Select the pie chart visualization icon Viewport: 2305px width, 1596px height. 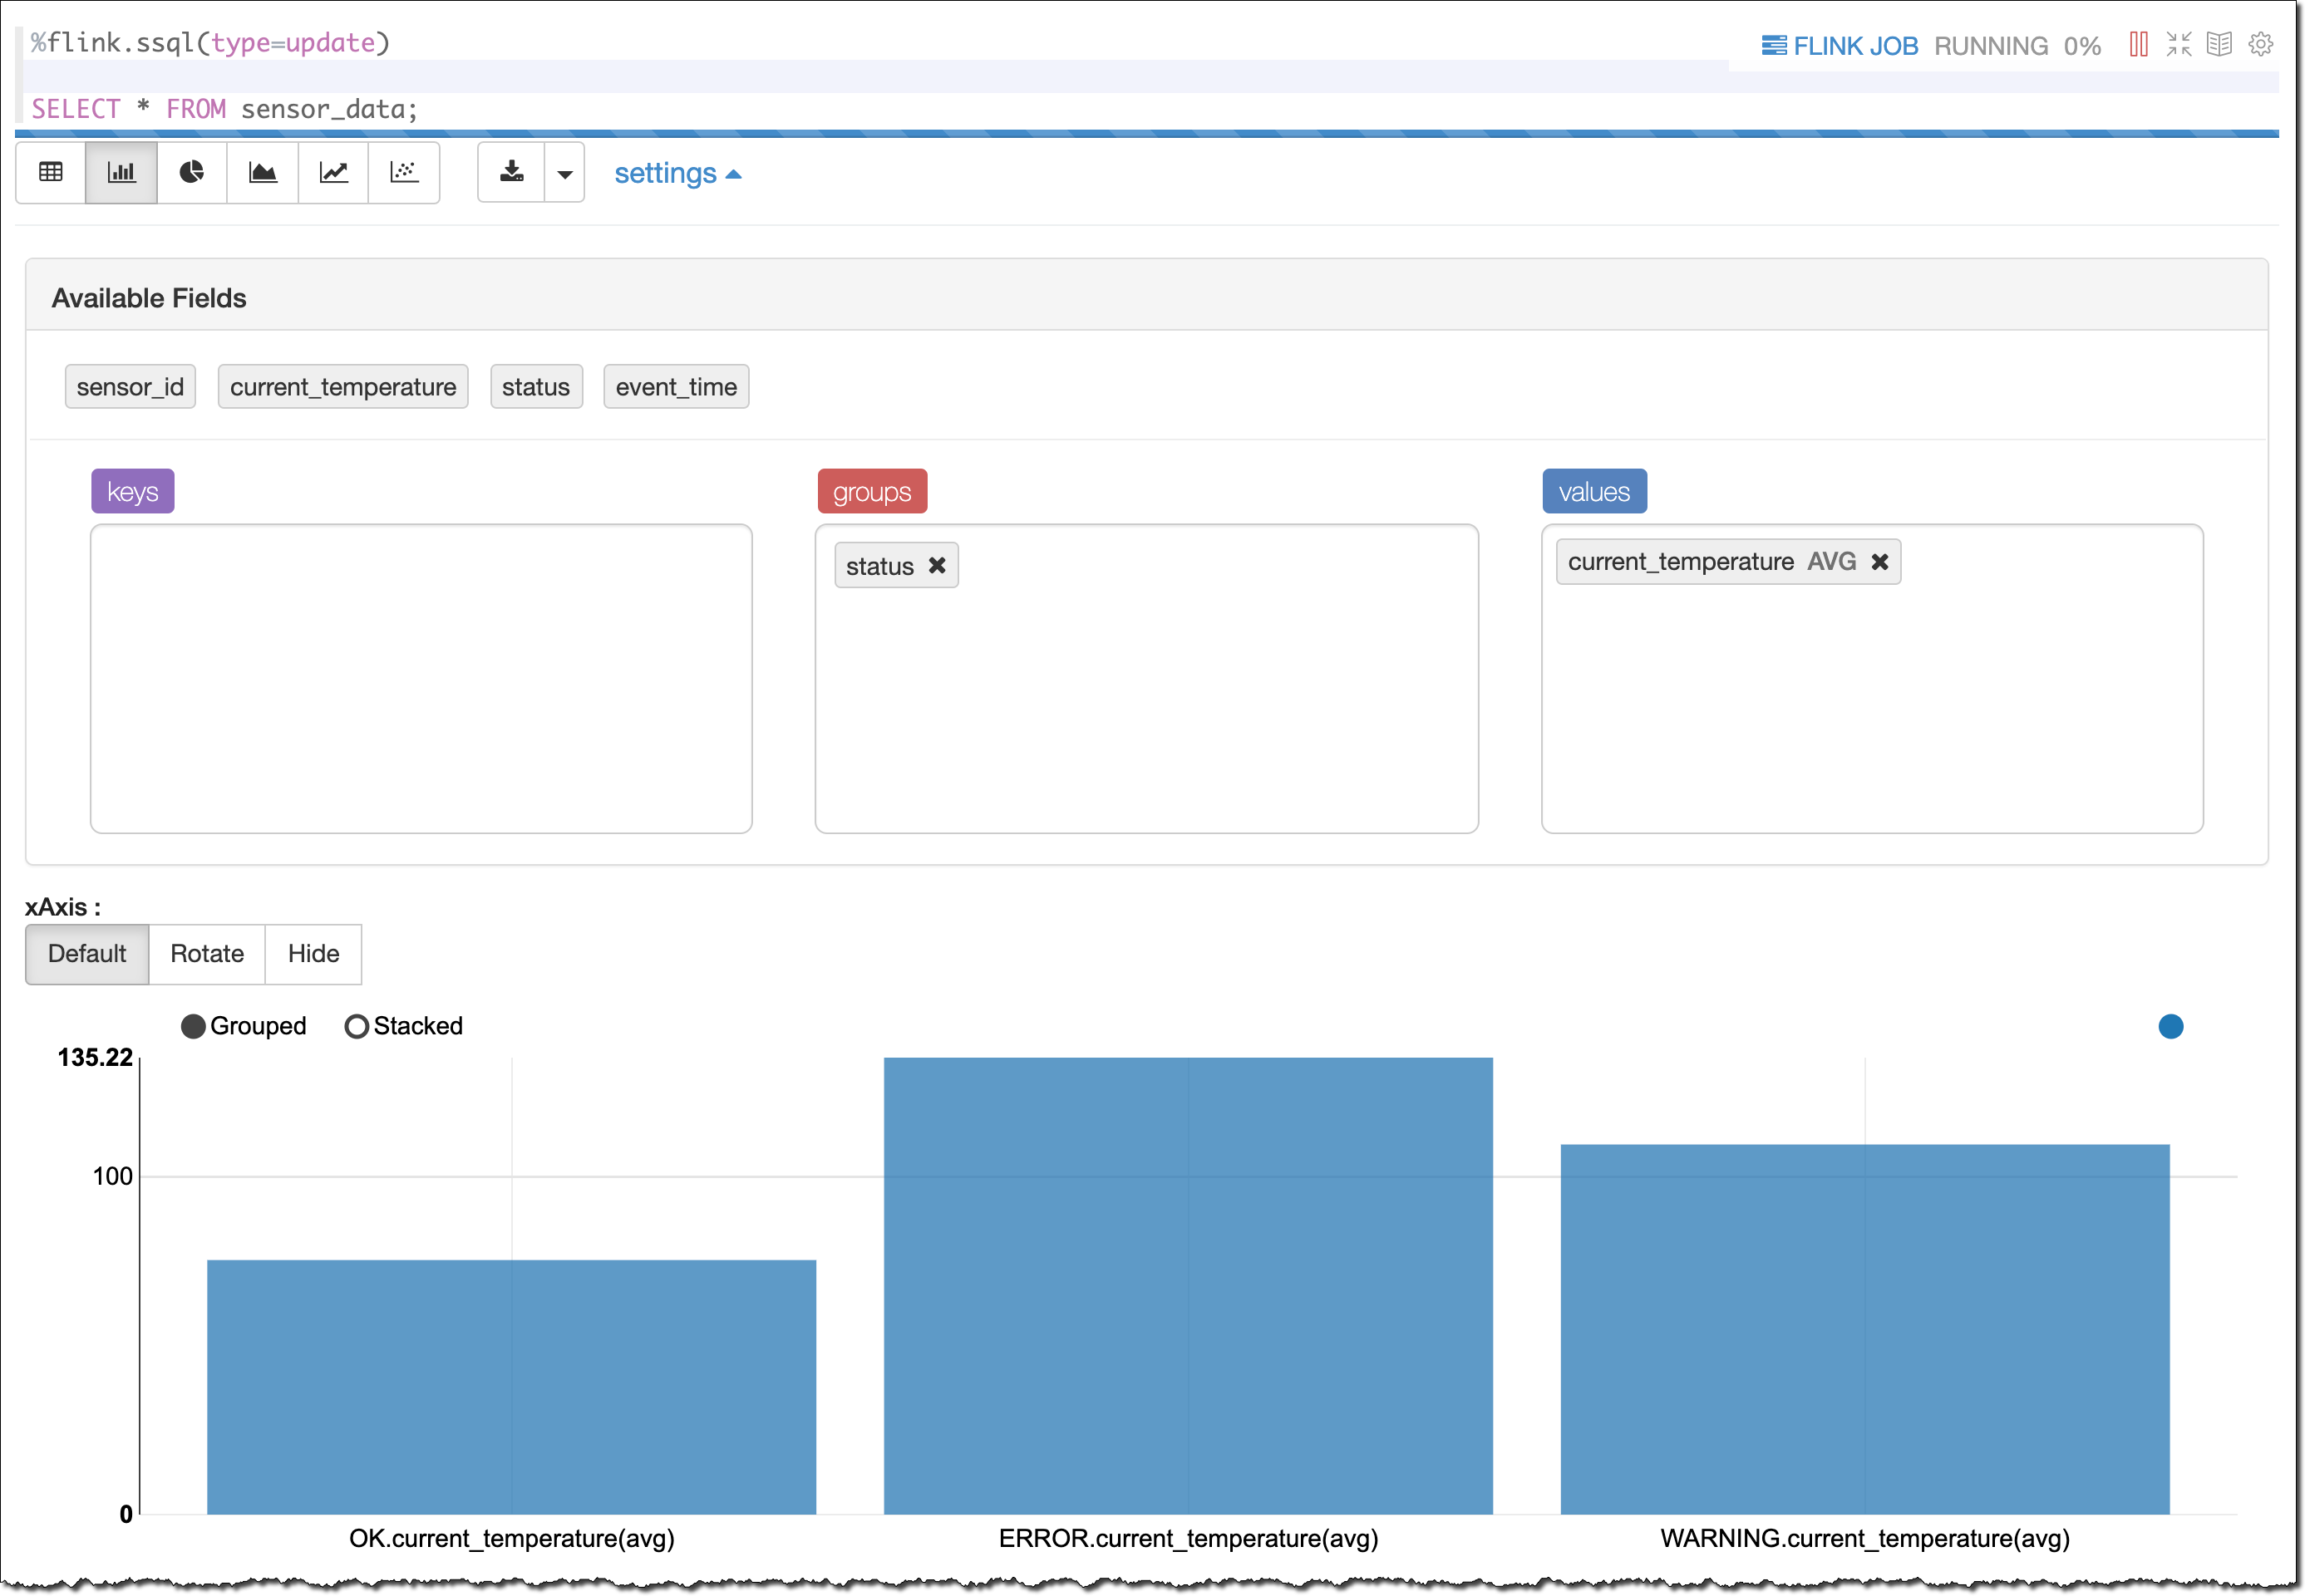click(x=192, y=173)
